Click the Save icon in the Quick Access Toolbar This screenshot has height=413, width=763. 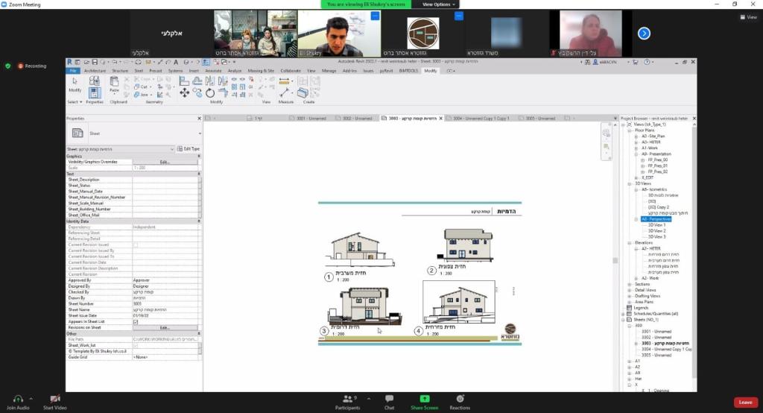tap(95, 62)
